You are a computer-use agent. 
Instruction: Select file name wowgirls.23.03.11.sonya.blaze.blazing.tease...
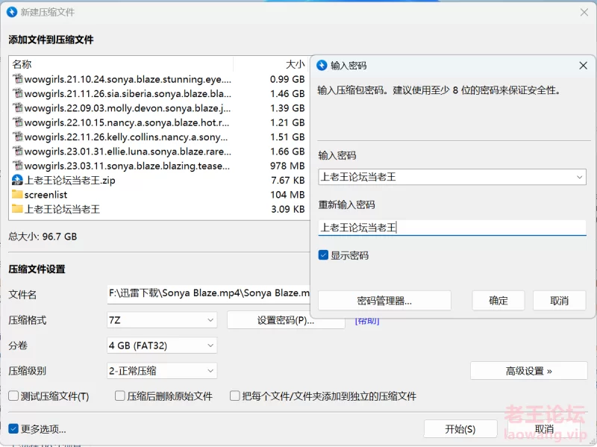point(127,166)
